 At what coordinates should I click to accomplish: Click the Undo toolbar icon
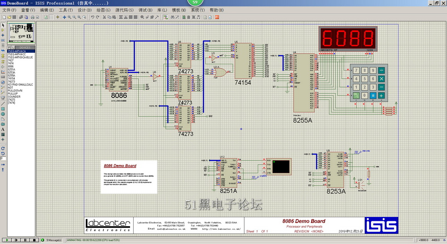(93, 17)
